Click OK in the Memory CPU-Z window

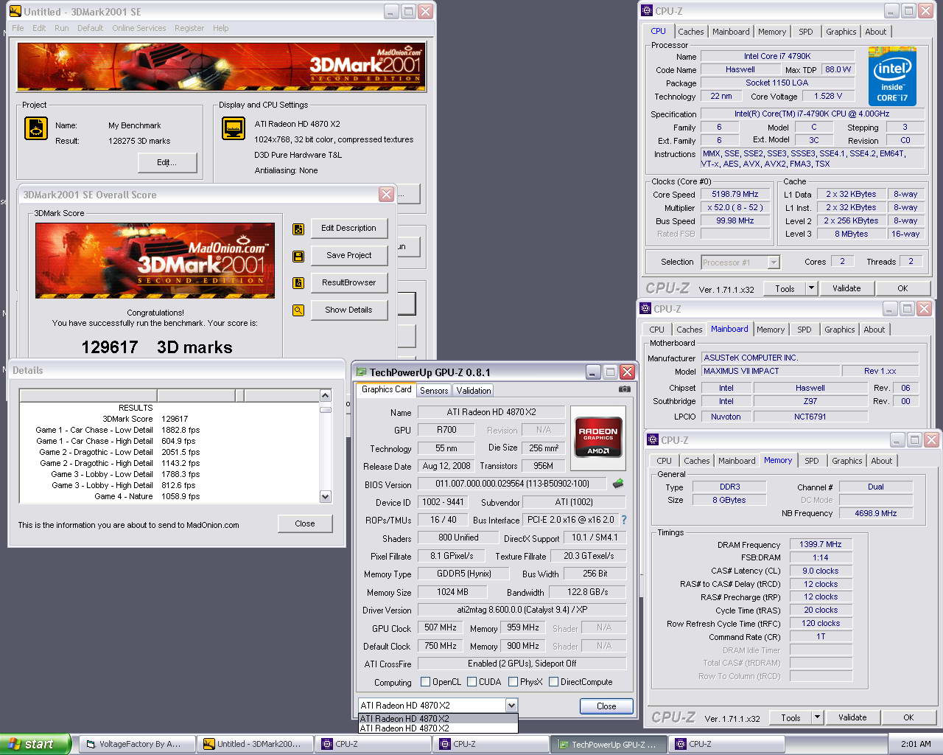pyautogui.click(x=908, y=717)
